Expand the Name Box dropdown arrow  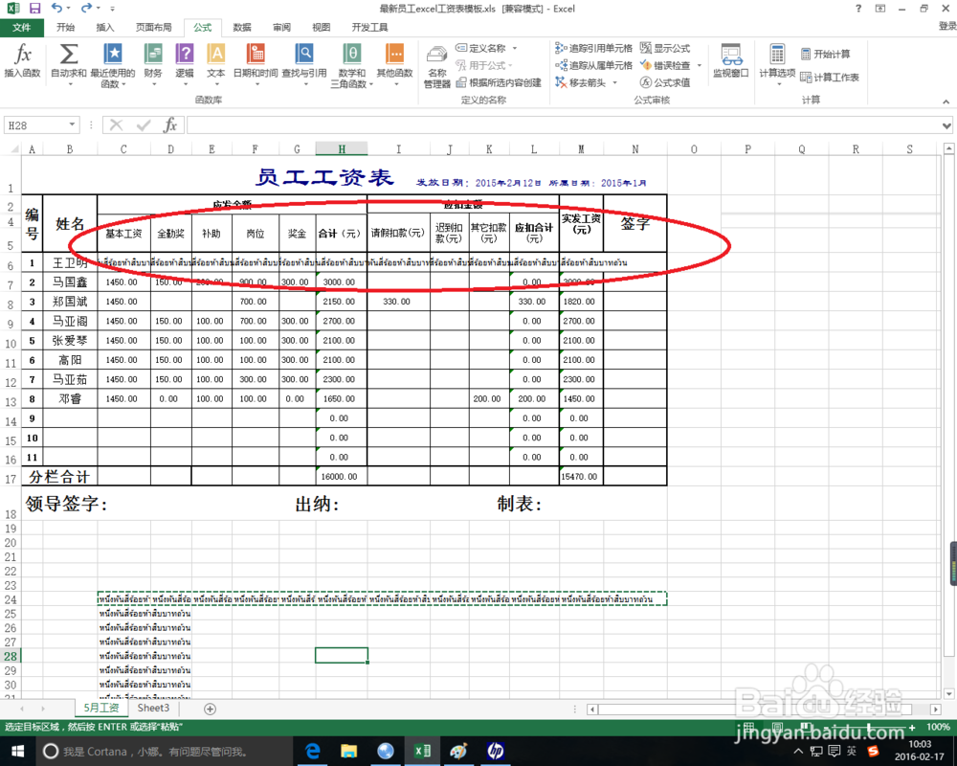(72, 124)
